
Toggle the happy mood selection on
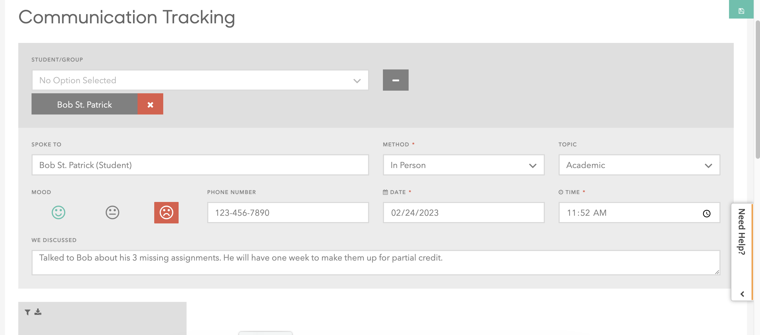pos(58,212)
